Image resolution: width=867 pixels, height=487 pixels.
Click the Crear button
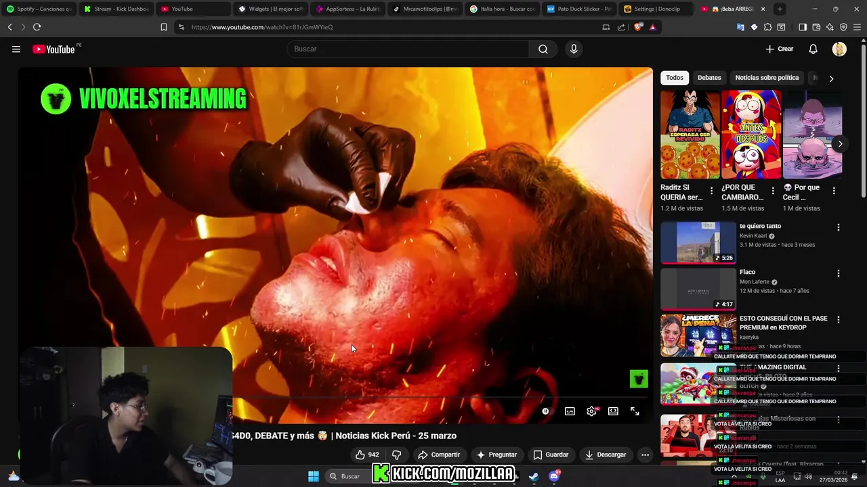click(x=780, y=49)
